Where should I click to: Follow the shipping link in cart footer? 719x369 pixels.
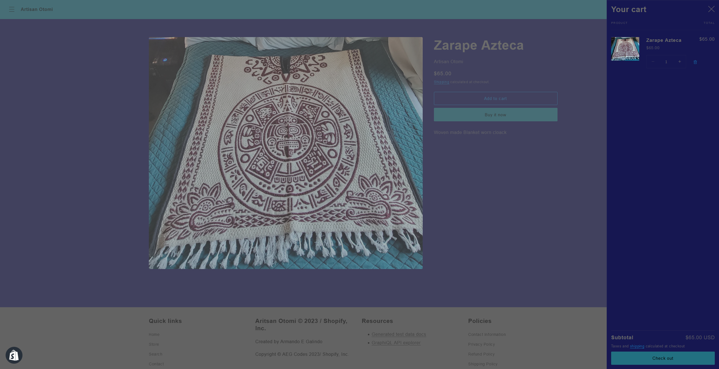(637, 346)
